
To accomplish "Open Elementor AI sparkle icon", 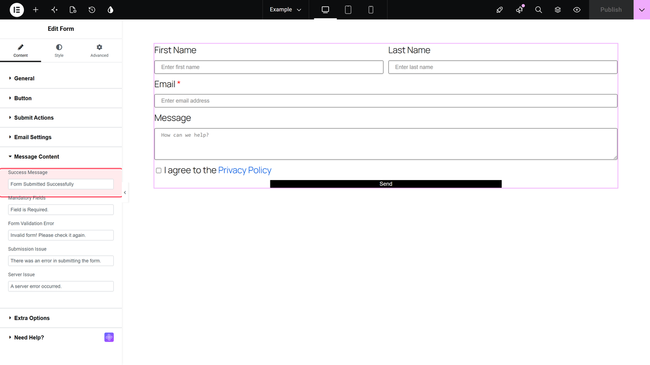I will [x=54, y=10].
